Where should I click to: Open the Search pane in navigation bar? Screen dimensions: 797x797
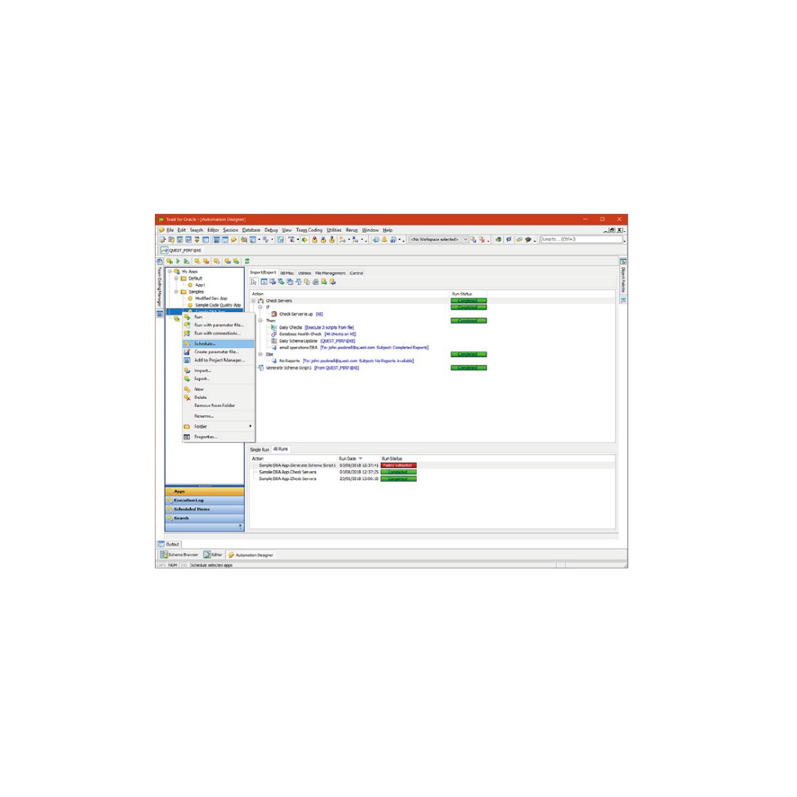pos(205,518)
